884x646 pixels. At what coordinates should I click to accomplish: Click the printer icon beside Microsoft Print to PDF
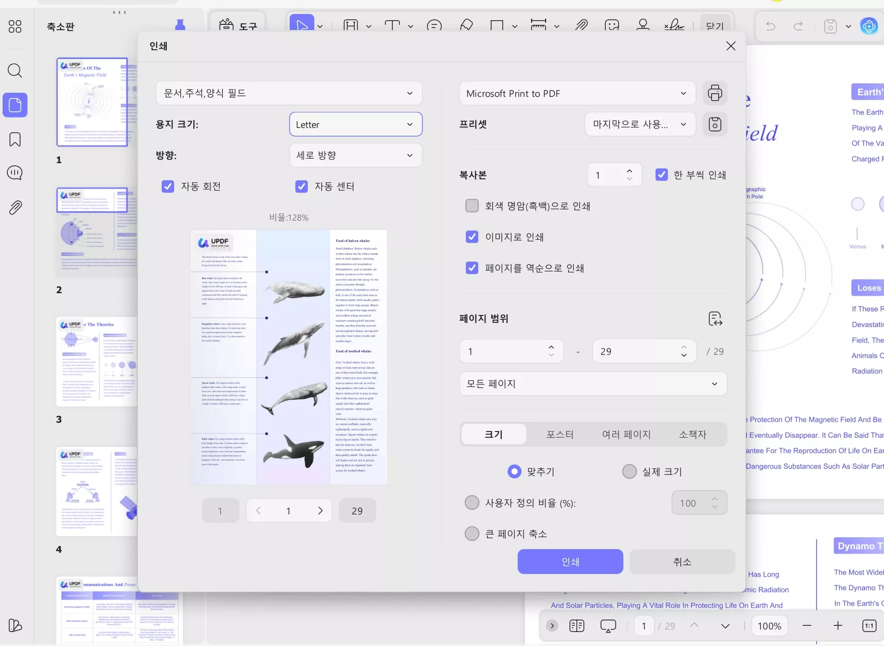[715, 93]
